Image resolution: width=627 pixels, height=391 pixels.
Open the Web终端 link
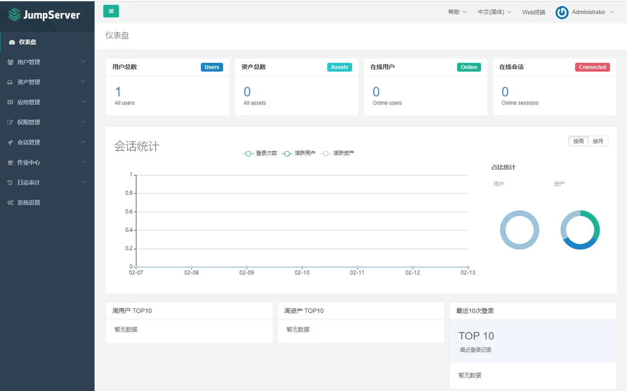point(533,12)
